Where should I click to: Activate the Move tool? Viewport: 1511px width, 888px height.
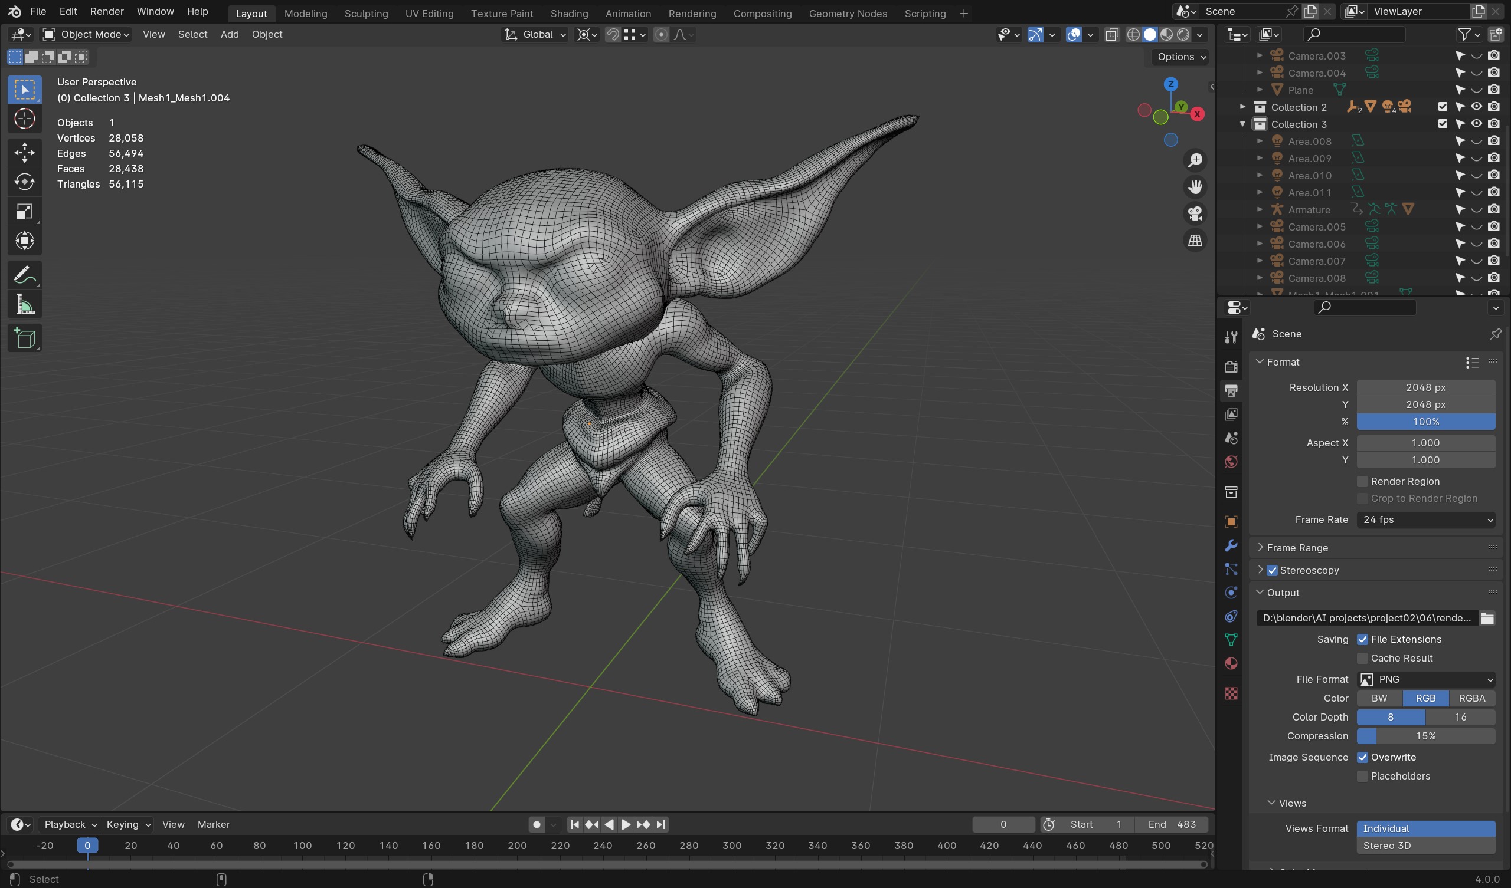coord(25,153)
